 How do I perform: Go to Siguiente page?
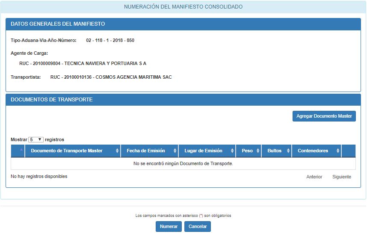click(x=342, y=177)
